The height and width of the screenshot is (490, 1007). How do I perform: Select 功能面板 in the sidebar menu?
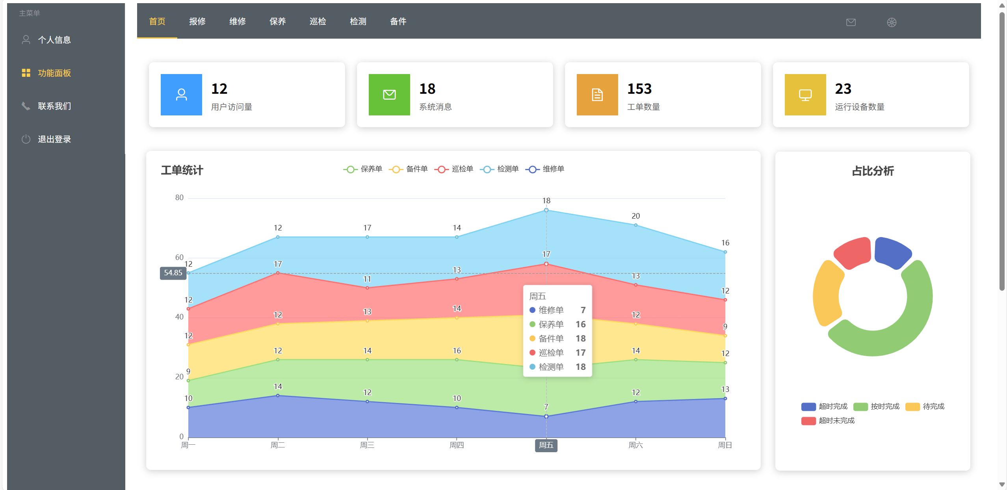pos(54,73)
